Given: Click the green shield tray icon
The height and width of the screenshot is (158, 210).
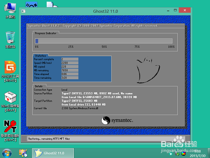Looking at the screenshot, I should [x=177, y=154].
